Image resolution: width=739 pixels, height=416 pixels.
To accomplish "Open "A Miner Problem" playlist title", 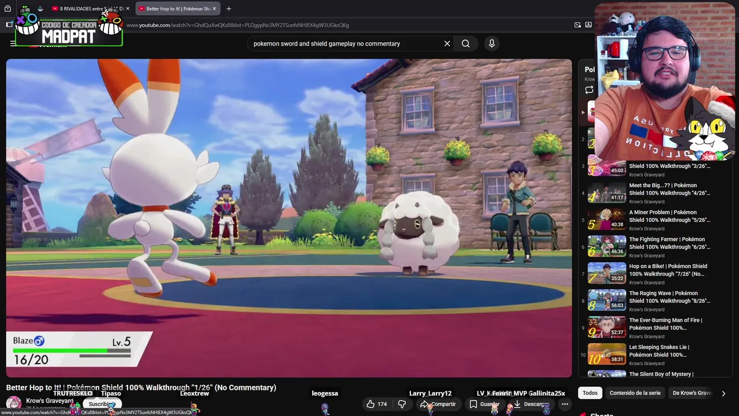I will [x=670, y=216].
